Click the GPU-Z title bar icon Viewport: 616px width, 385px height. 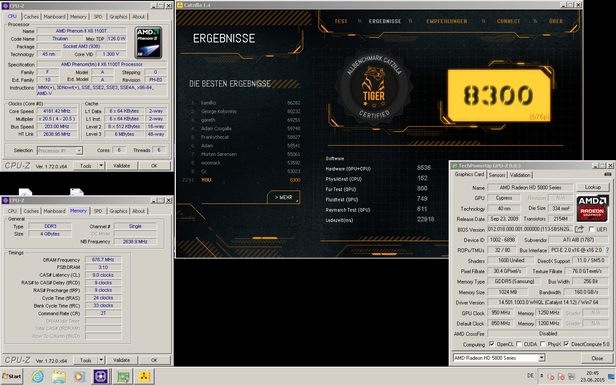coord(455,166)
